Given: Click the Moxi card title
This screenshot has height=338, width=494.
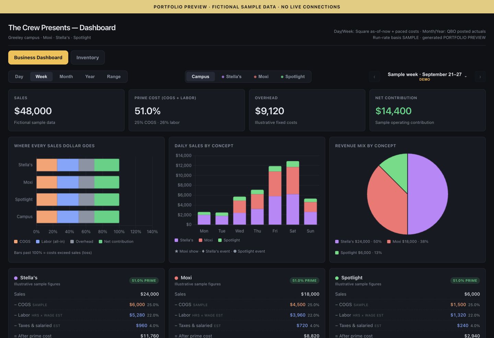Looking at the screenshot, I should [186, 278].
